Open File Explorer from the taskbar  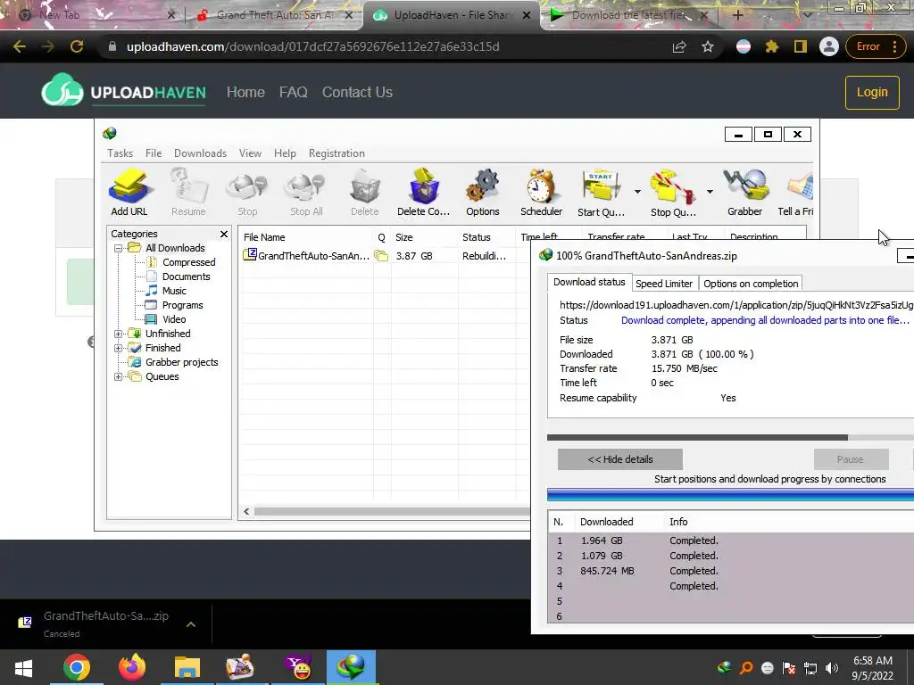187,667
